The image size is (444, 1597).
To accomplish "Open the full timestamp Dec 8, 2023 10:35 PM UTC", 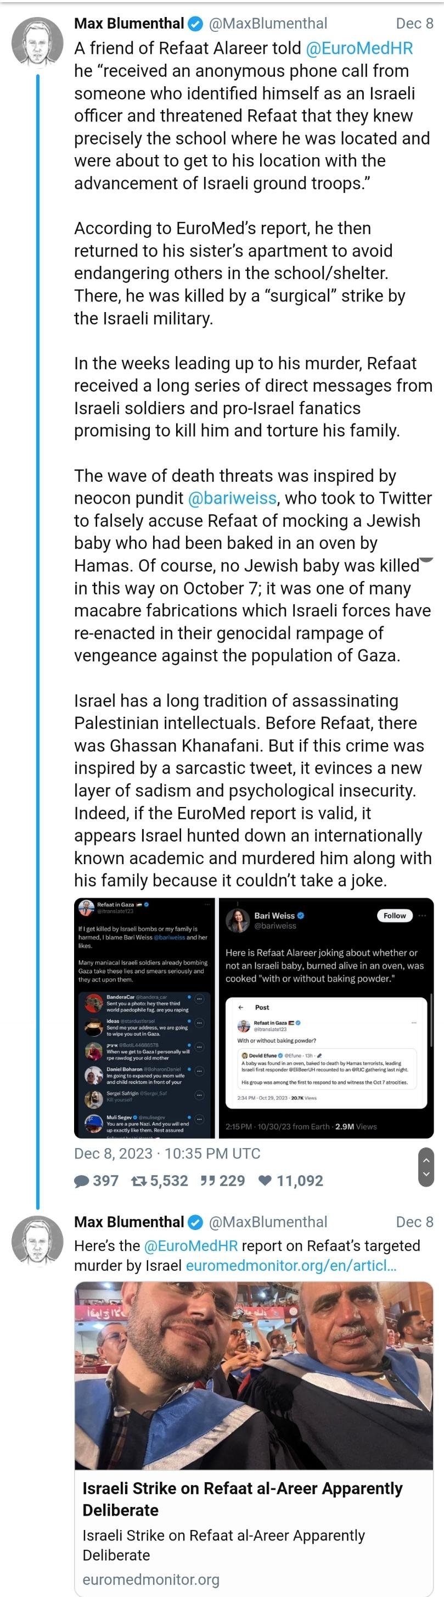I will coord(167,1153).
